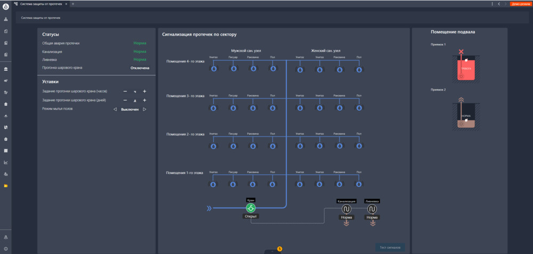Increase ball valve run hours with plus
This screenshot has width=533, height=254.
(144, 92)
